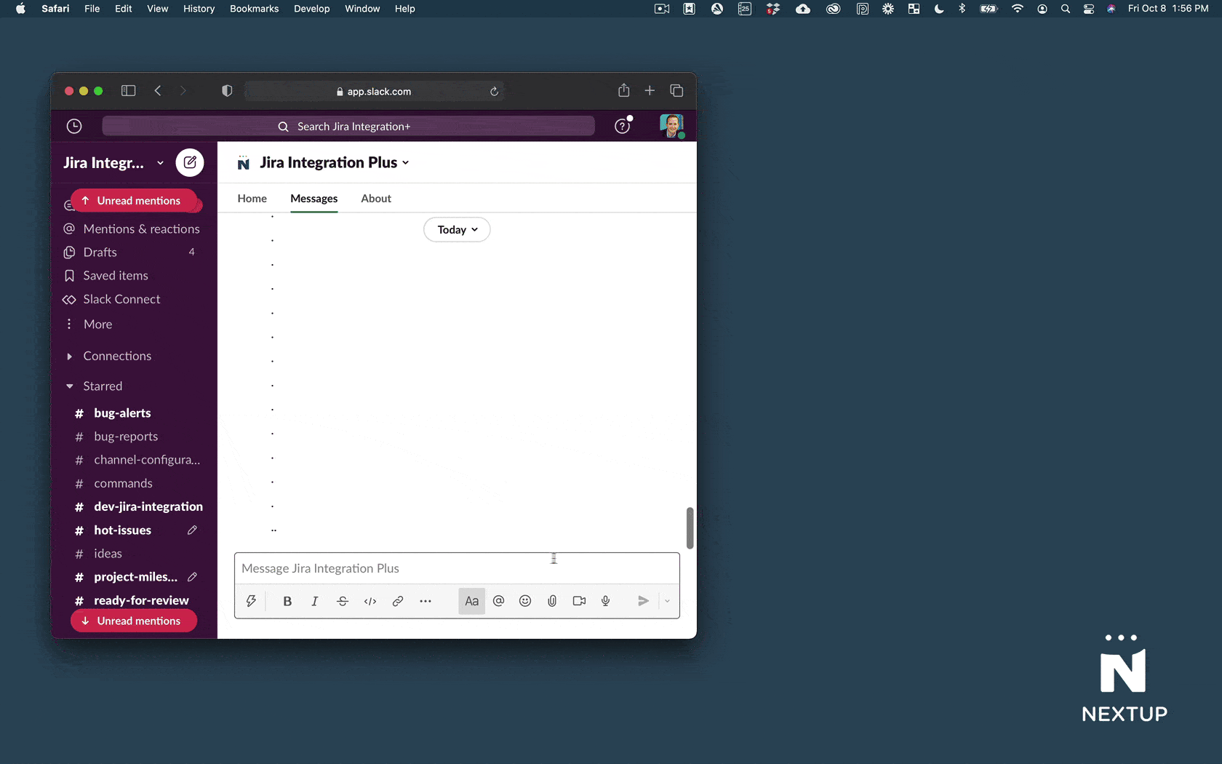Viewport: 1222px width, 764px height.
Task: Open the user profile avatar
Action: click(671, 126)
